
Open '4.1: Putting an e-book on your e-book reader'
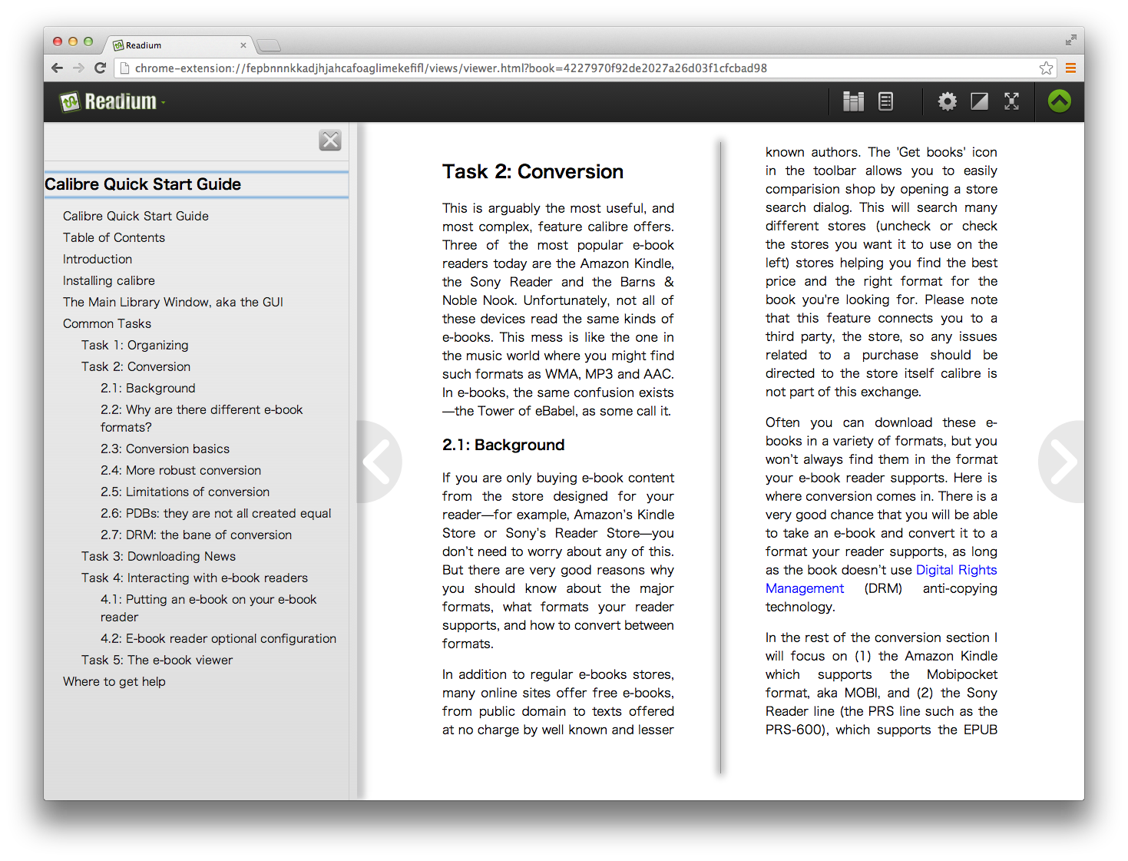click(x=209, y=608)
